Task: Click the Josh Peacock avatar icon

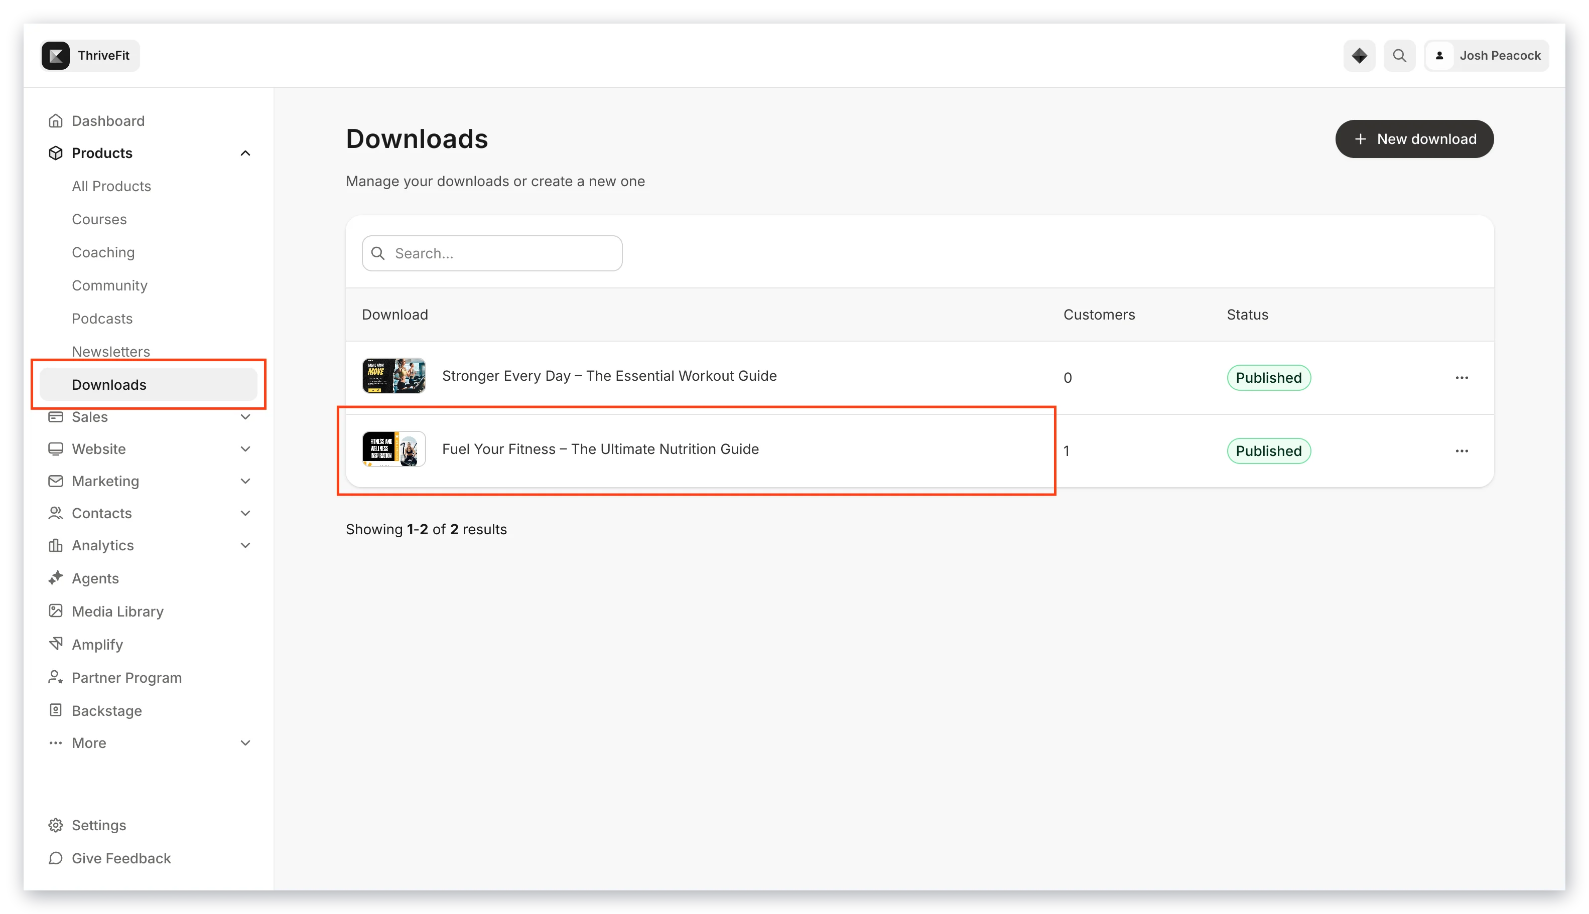Action: (x=1439, y=55)
